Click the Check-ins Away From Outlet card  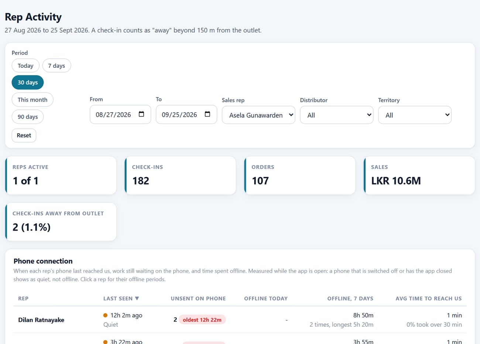(61, 222)
